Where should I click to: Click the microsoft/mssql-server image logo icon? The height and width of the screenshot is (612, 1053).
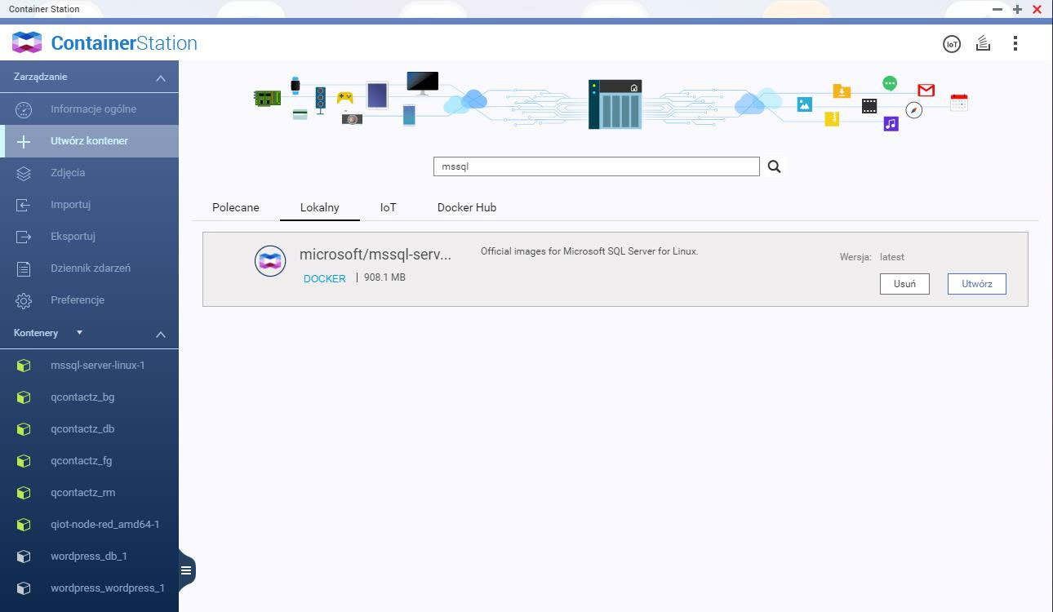(270, 261)
